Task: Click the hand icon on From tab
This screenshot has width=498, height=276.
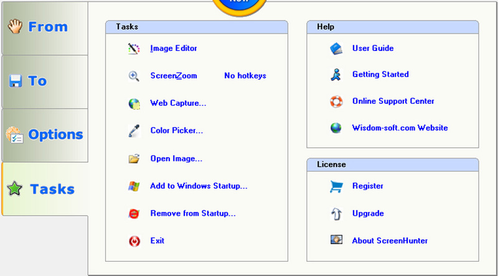Action: (x=15, y=26)
